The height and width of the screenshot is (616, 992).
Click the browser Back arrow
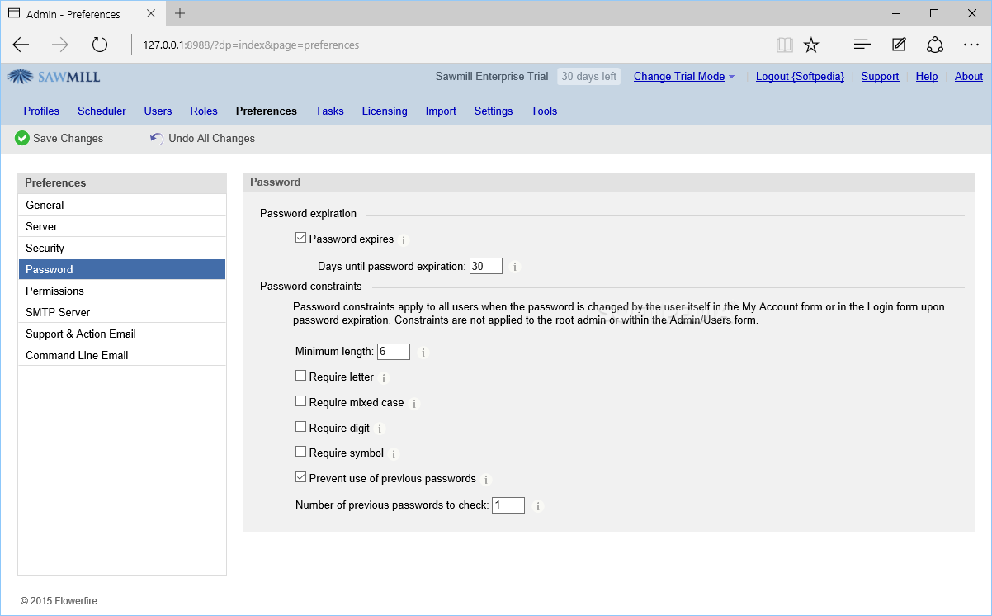[21, 45]
